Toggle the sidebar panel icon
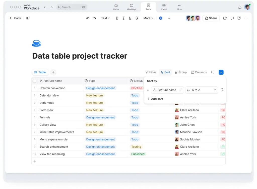Image resolution: width=257 pixels, height=189 pixels. click(28, 18)
